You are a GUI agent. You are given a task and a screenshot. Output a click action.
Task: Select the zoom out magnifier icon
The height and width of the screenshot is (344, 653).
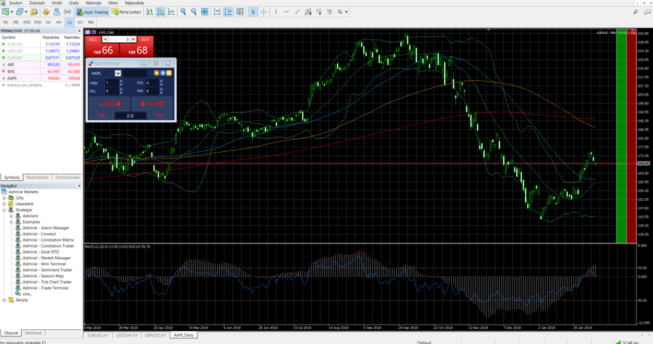[194, 12]
